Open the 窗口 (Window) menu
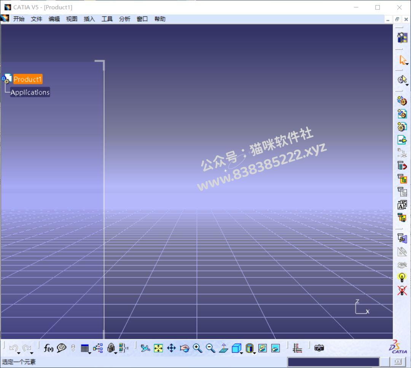411x368 pixels. pos(142,19)
